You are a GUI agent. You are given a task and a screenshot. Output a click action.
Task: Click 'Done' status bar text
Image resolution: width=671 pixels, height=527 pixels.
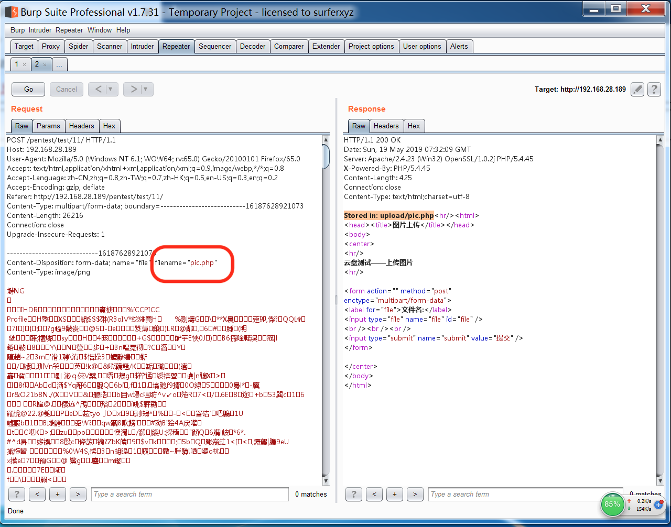click(16, 511)
